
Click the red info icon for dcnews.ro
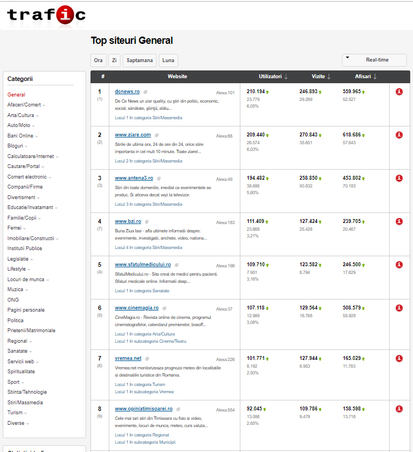(x=399, y=92)
